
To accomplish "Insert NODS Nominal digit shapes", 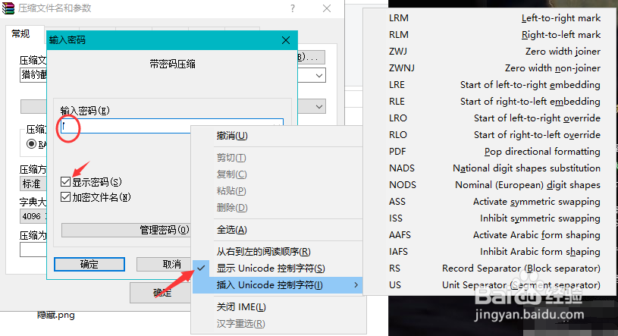I will (491, 185).
